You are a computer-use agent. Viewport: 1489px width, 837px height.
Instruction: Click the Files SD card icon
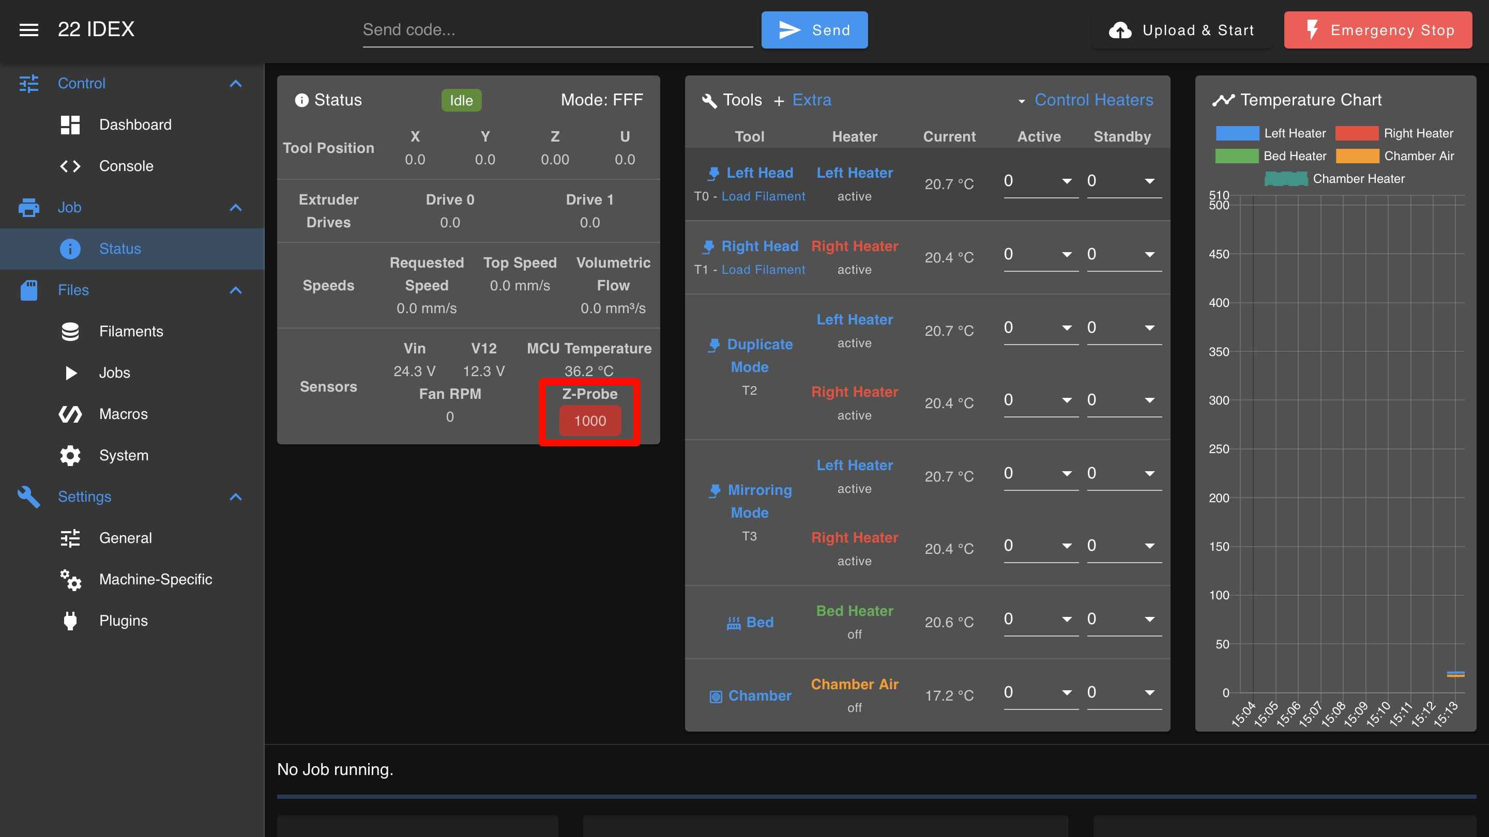(29, 290)
